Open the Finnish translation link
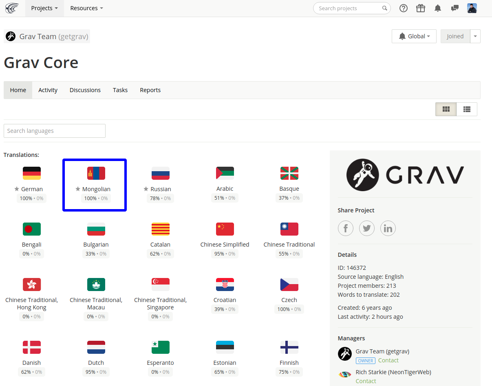 coord(289,363)
